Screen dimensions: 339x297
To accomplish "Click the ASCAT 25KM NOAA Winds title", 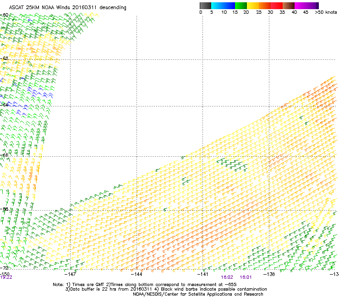I will point(67,7).
